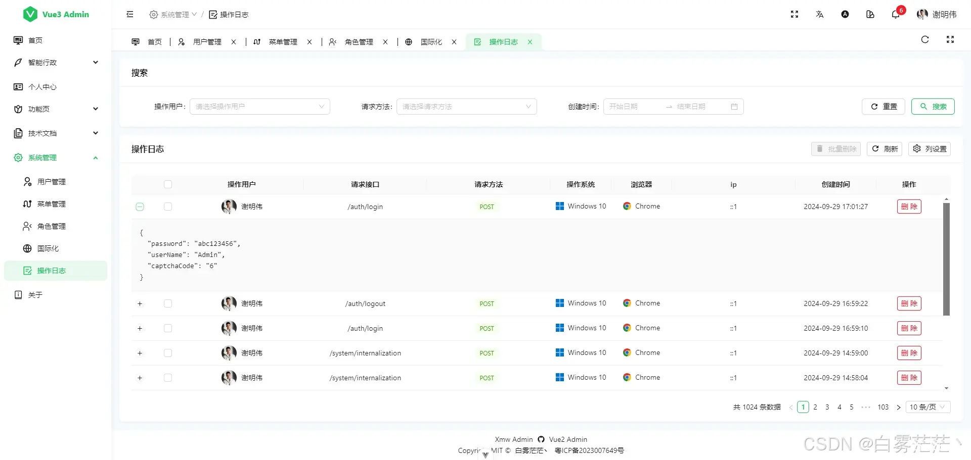971x460 pixels.
Task: Open 角色管理 in the sidebar
Action: click(x=56, y=226)
